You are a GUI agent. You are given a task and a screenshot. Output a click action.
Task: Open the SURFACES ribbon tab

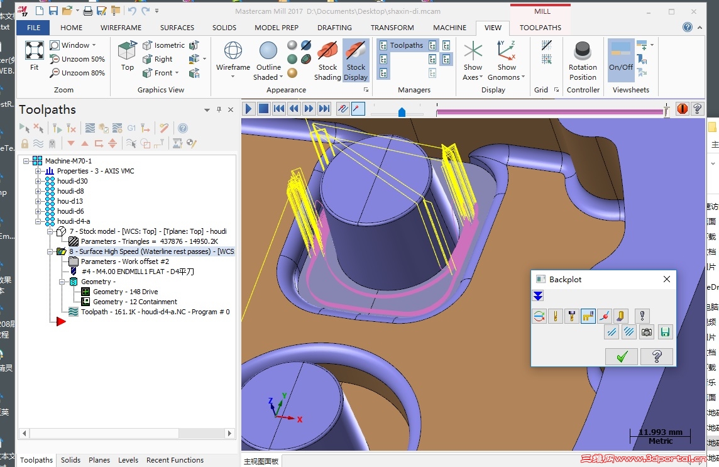(x=177, y=28)
